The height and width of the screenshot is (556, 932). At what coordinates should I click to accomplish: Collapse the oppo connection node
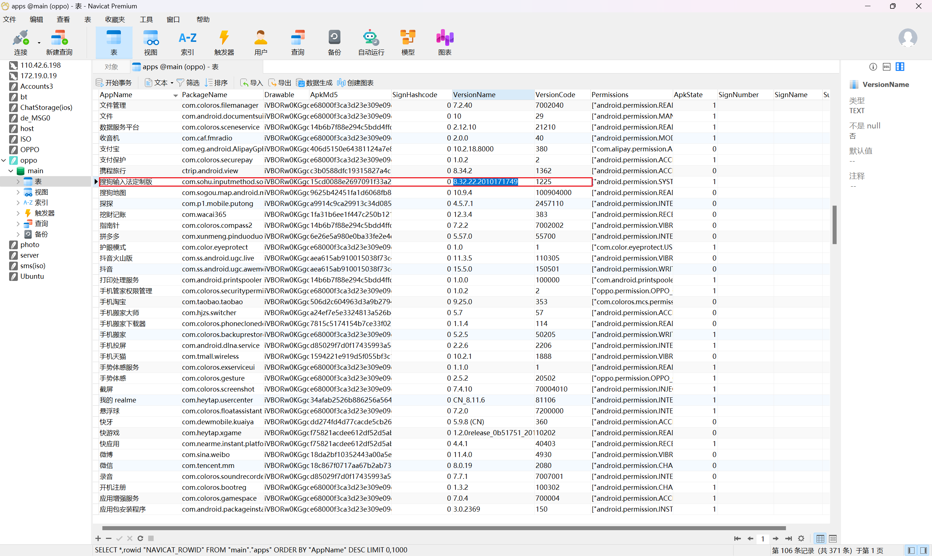pos(4,160)
